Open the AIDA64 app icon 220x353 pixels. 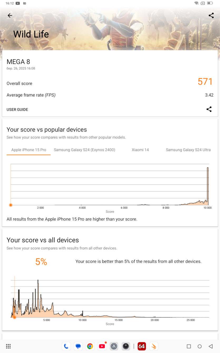click(142, 346)
